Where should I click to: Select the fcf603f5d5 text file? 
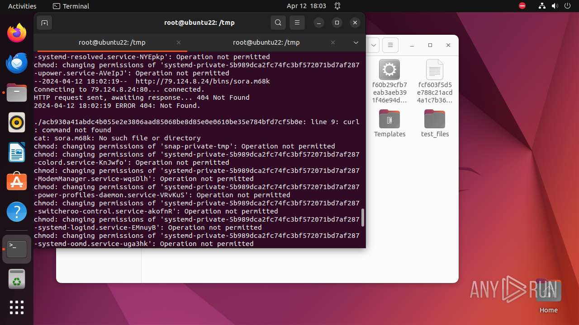tap(435, 82)
